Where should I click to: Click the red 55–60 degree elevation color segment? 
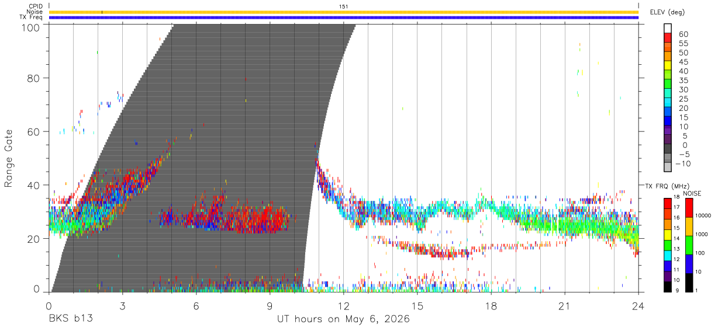(x=668, y=37)
